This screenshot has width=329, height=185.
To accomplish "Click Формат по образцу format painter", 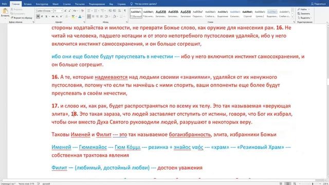I will (x=22, y=18).
